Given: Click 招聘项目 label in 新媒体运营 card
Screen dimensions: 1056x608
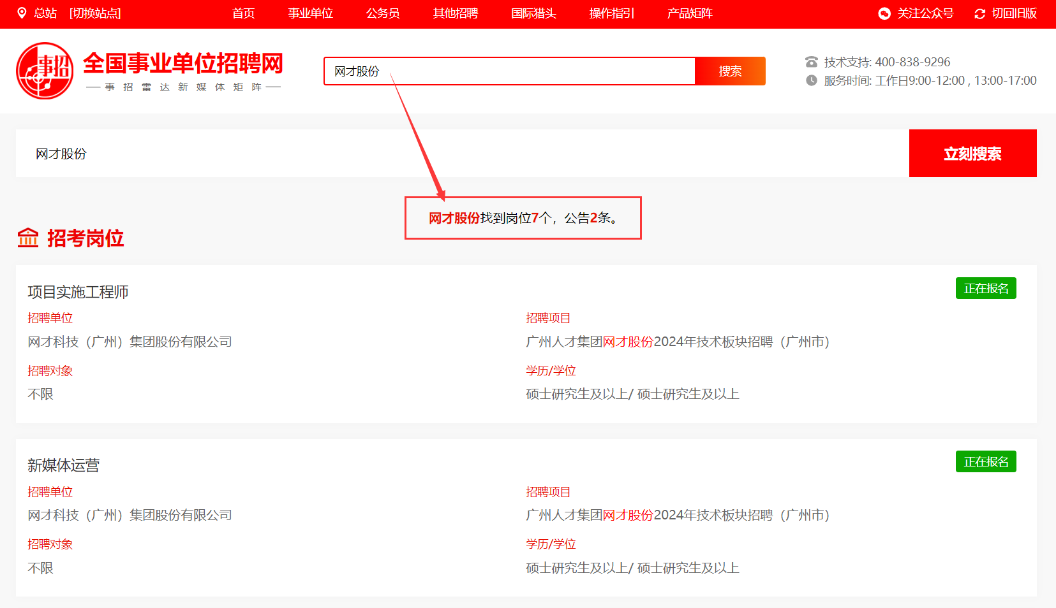Looking at the screenshot, I should 548,491.
